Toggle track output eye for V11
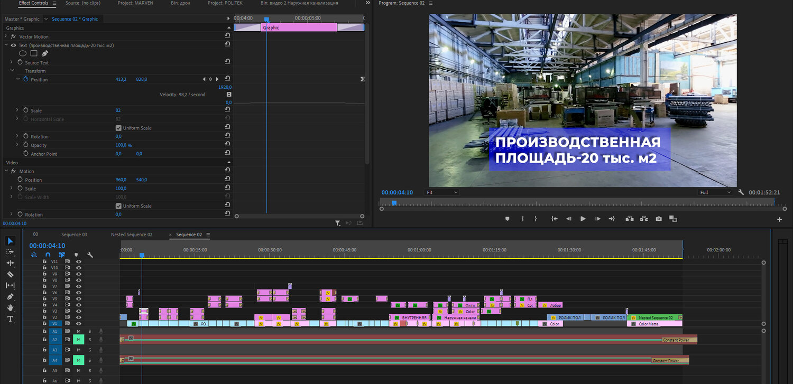Image resolution: width=793 pixels, height=384 pixels. point(78,261)
